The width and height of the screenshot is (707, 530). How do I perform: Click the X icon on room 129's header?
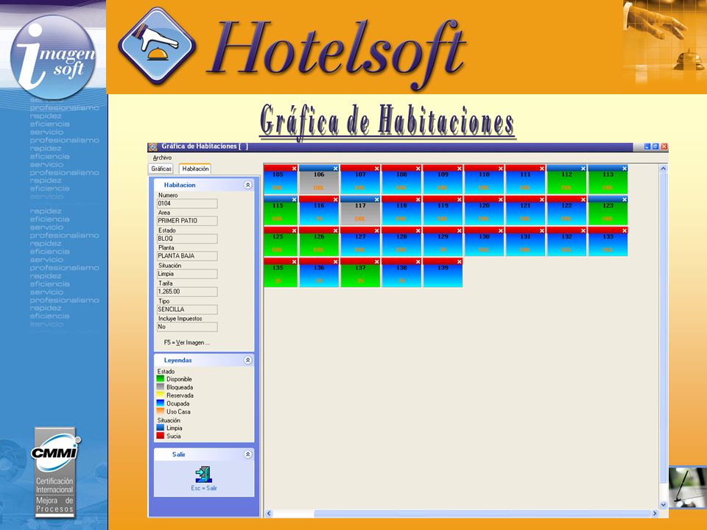[459, 230]
